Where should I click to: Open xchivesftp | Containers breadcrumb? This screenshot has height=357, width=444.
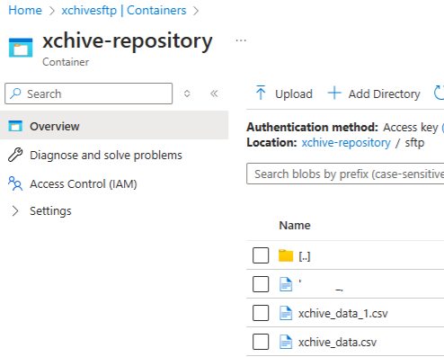pyautogui.click(x=124, y=10)
